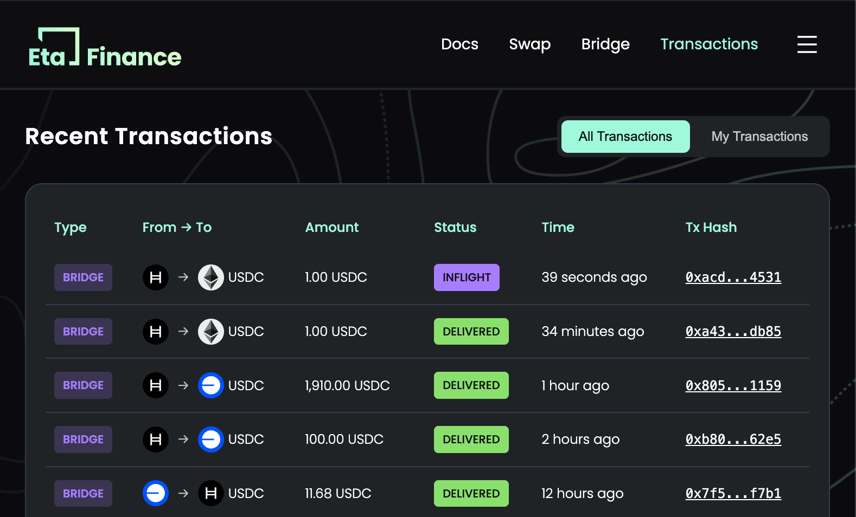Switch to My Transactions view
This screenshot has width=856, height=517.
pos(759,137)
